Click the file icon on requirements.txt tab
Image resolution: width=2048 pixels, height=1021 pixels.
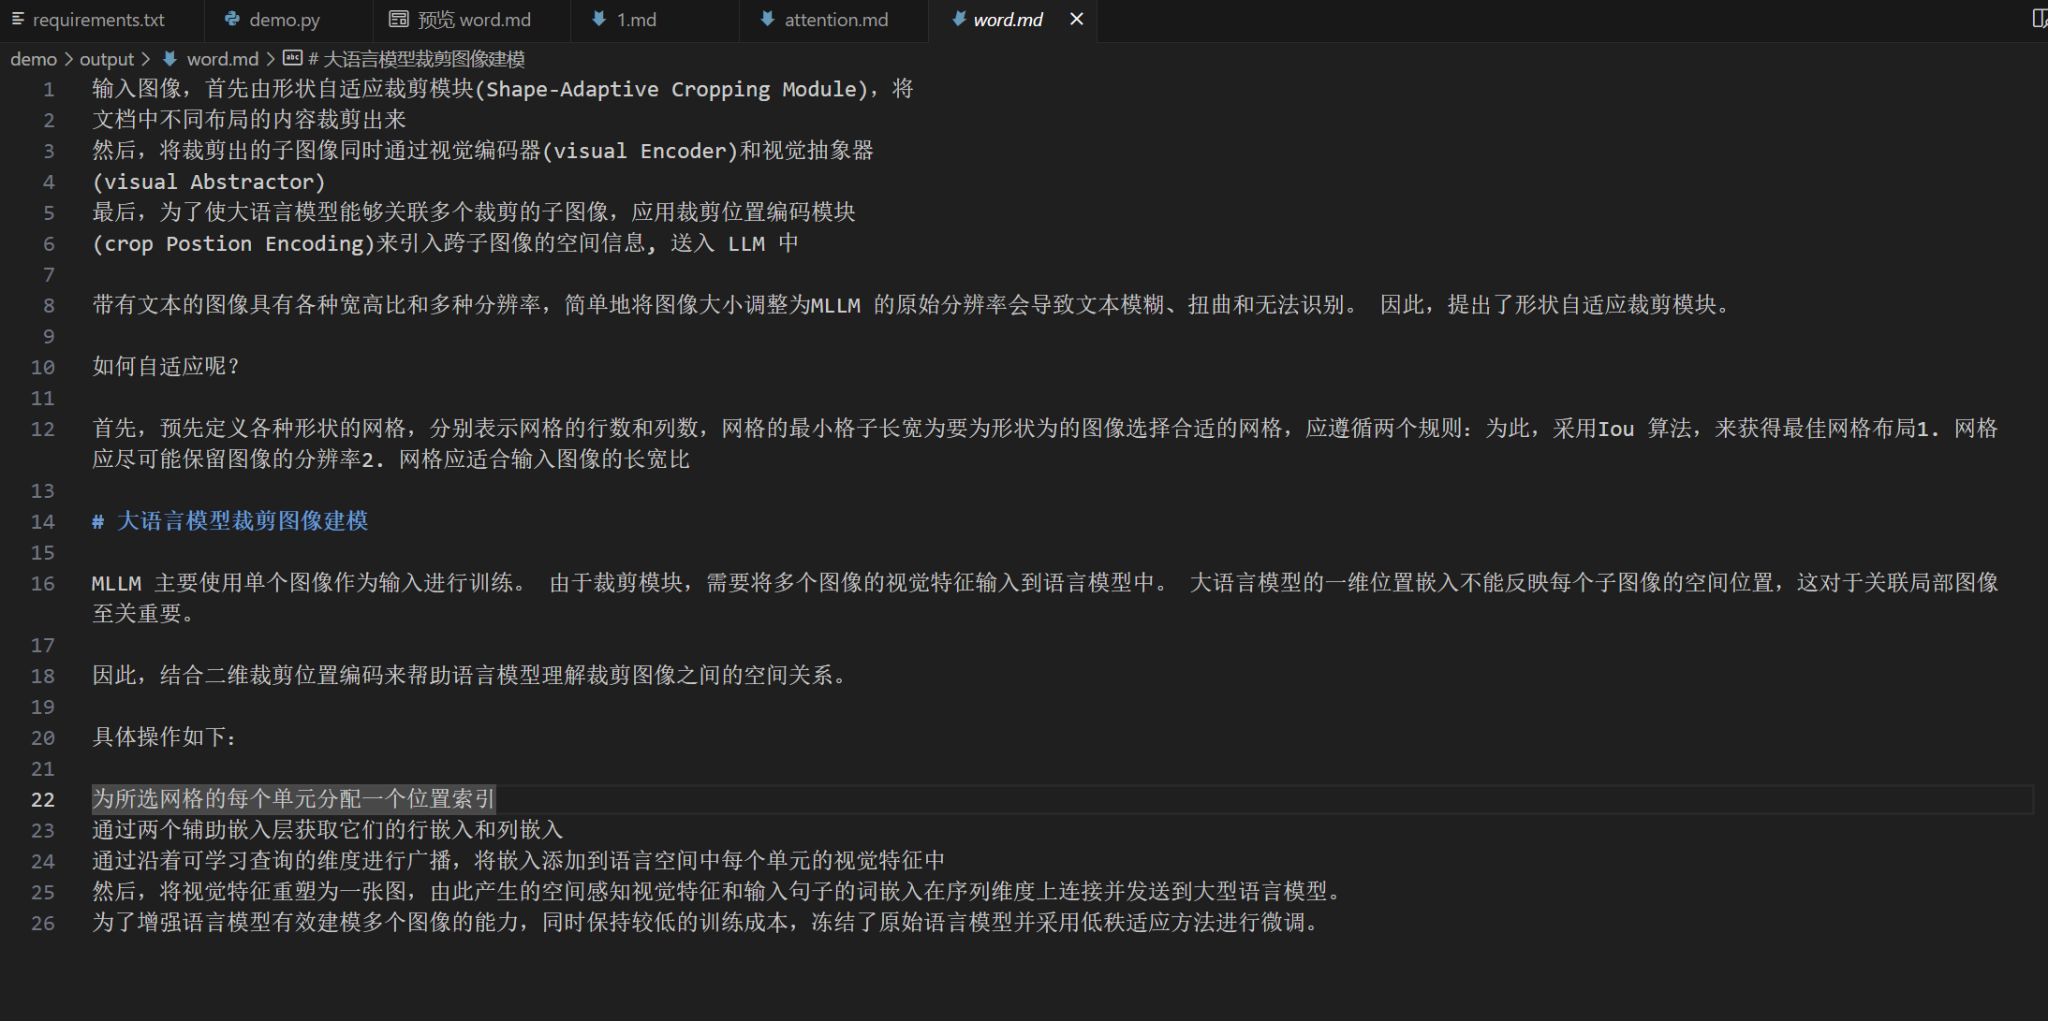pos(17,19)
